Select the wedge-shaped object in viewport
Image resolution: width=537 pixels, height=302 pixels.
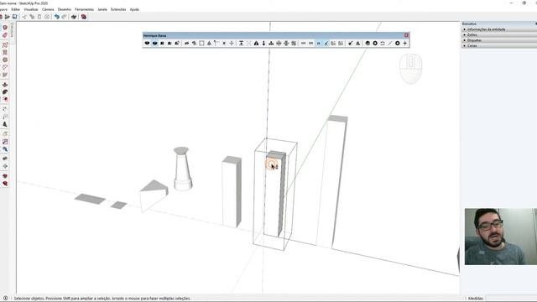point(153,196)
